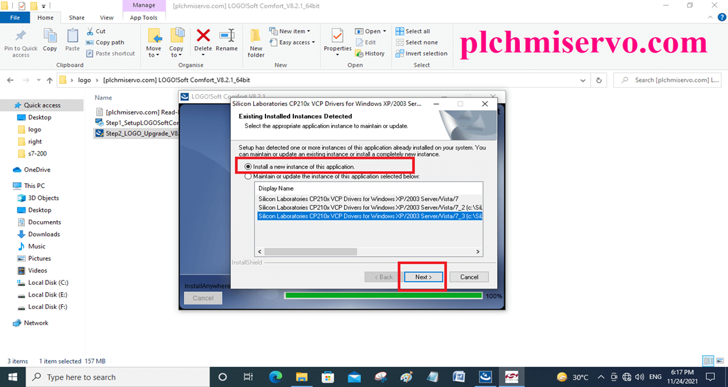Open Local Disk (C:) in the navigation pane
This screenshot has height=387, width=728.
[48, 282]
